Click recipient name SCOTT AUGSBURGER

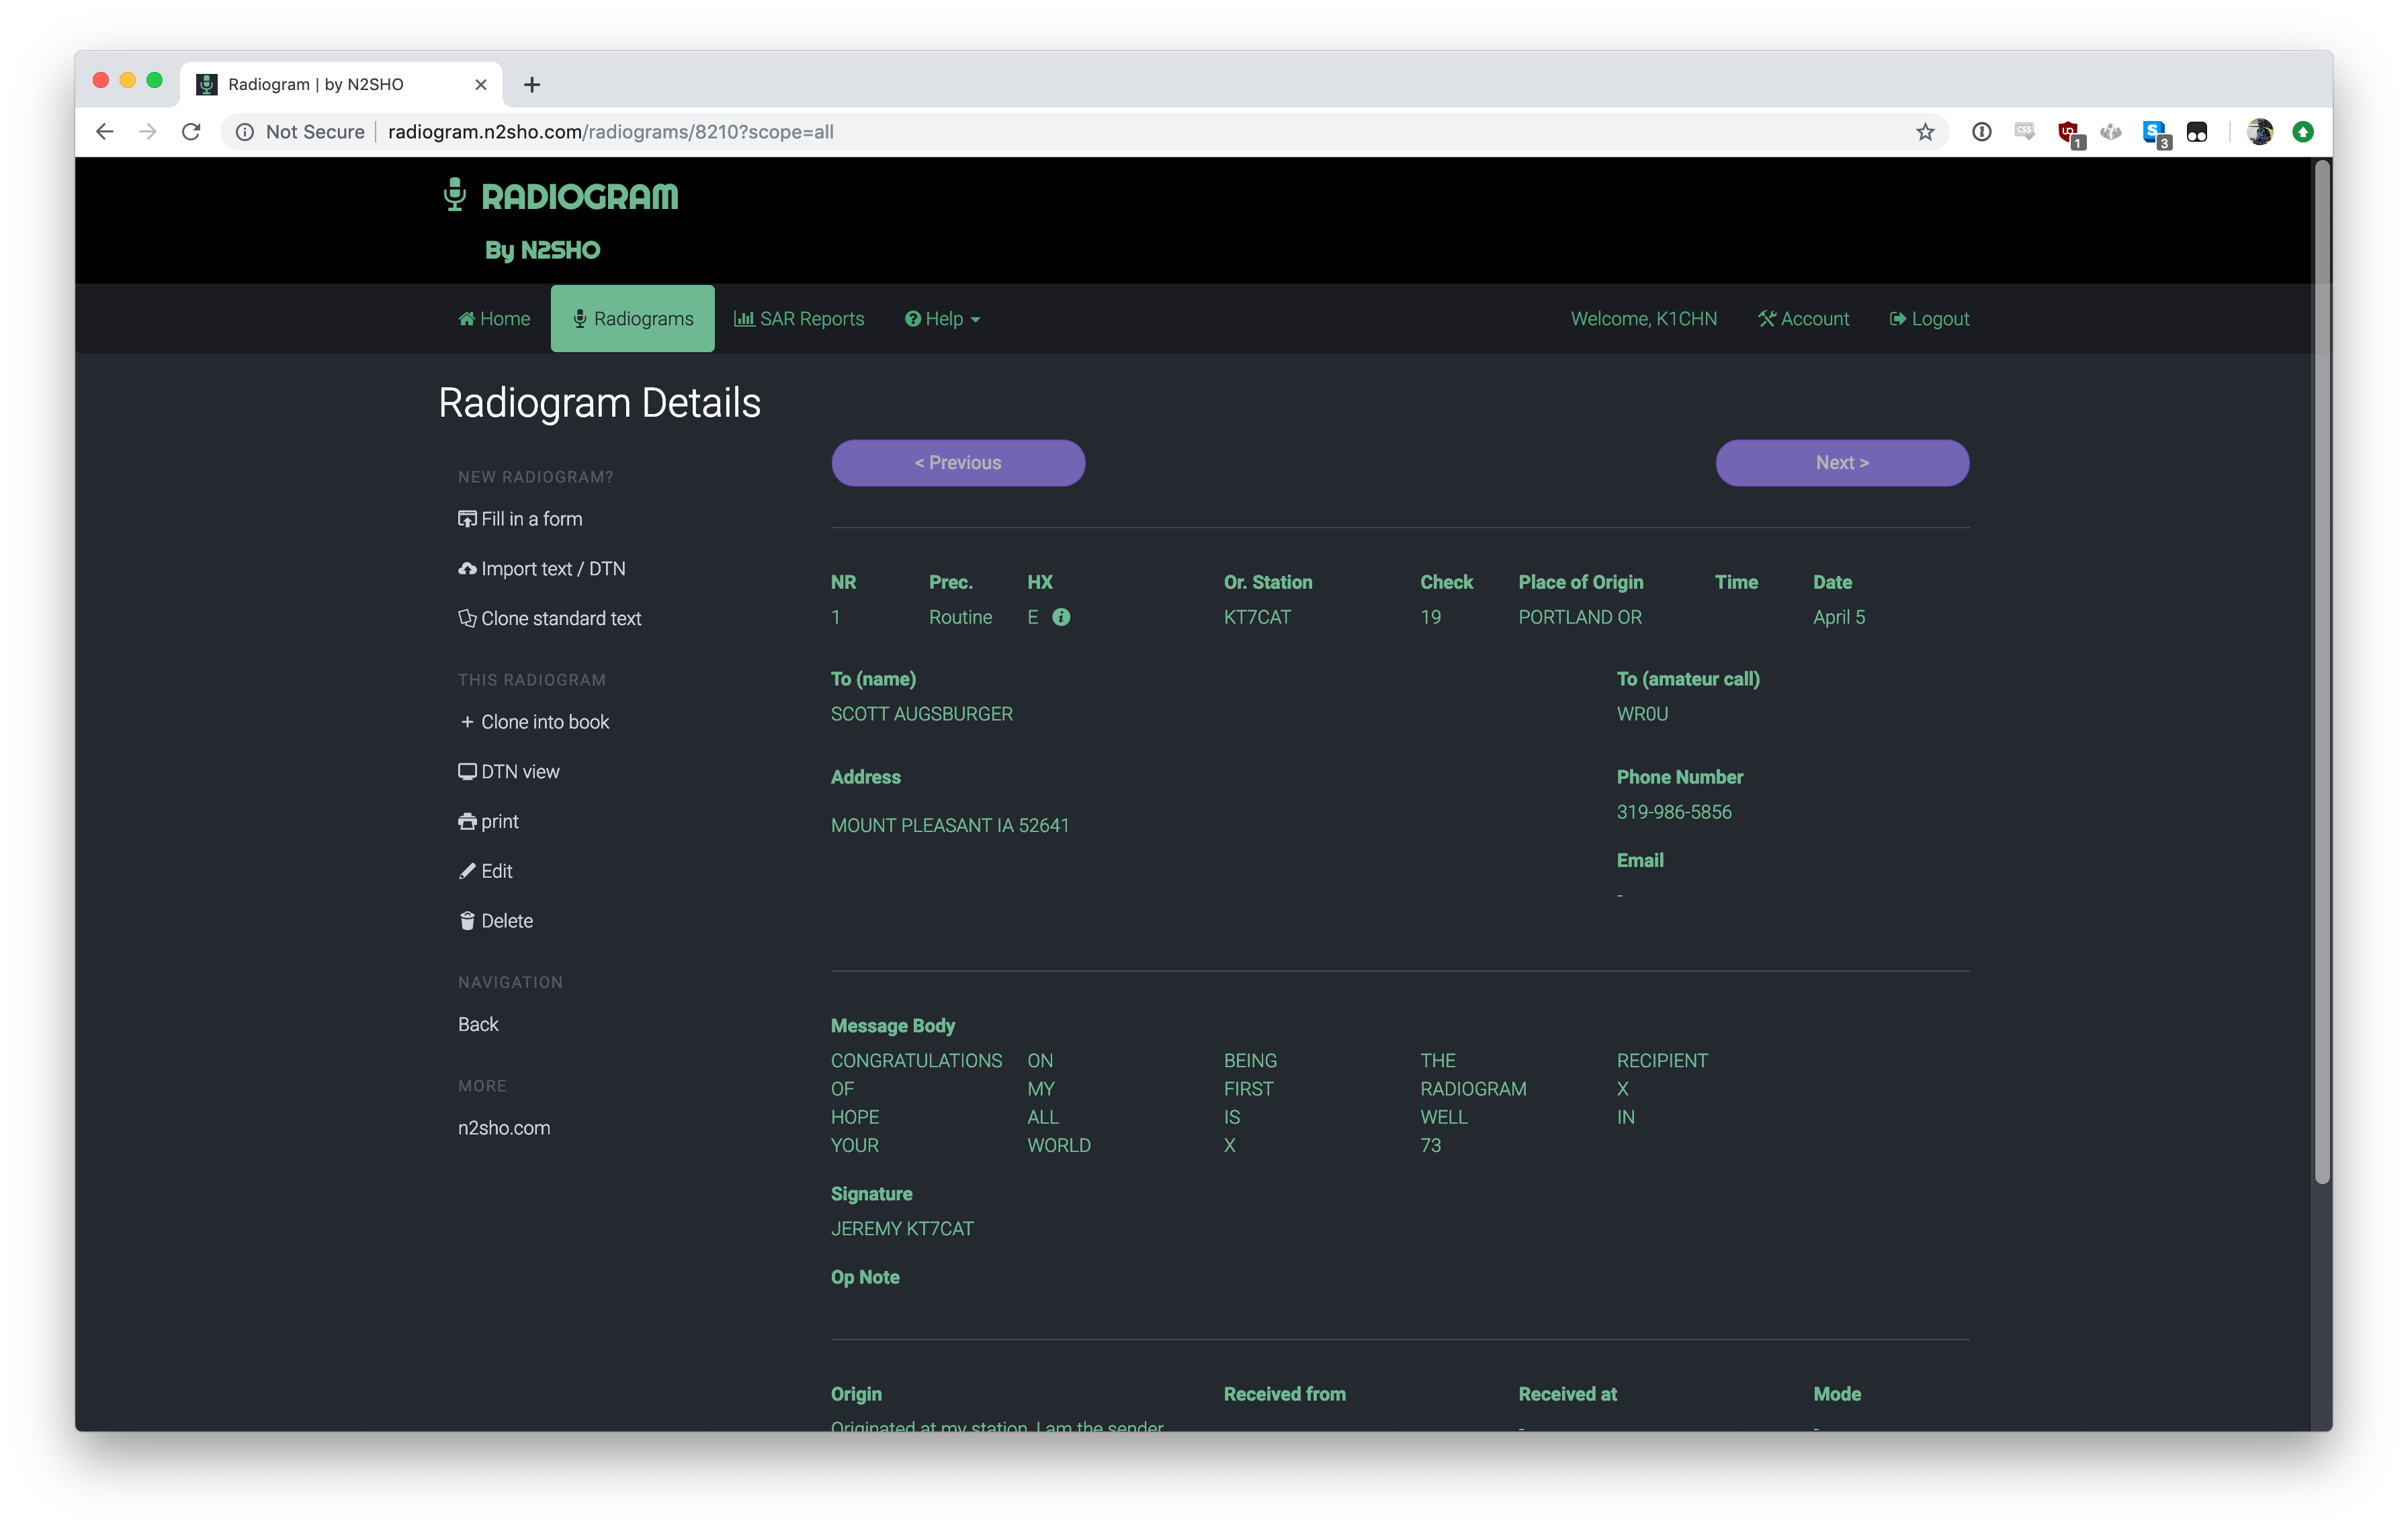tap(921, 714)
